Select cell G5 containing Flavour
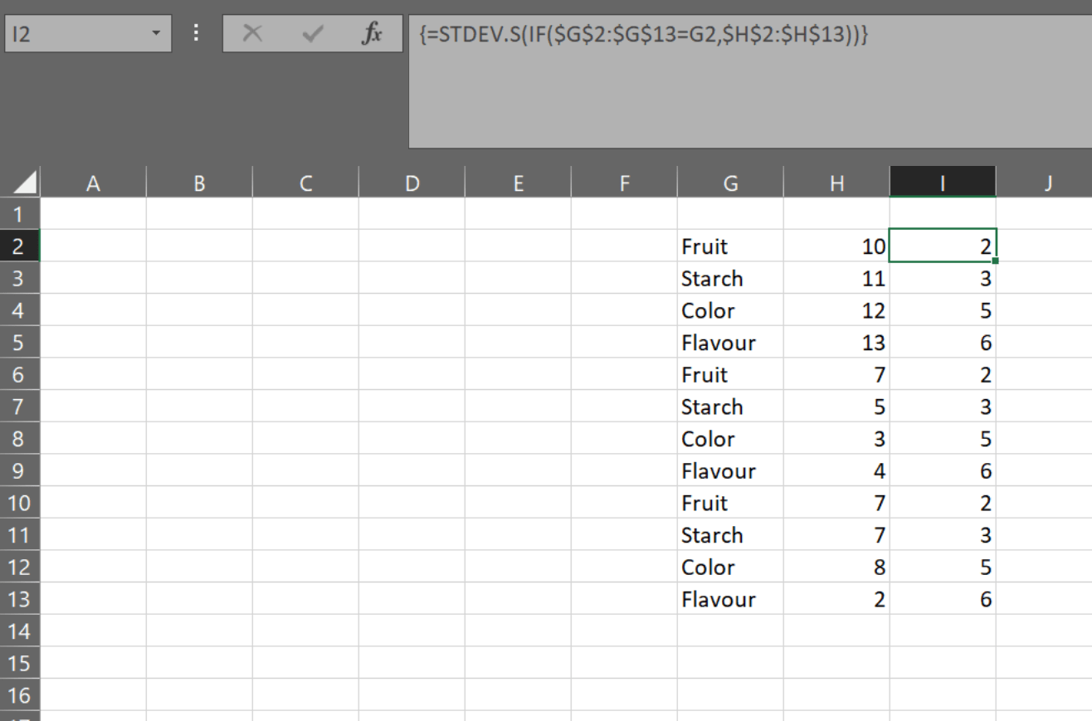The width and height of the screenshot is (1092, 721). (730, 343)
